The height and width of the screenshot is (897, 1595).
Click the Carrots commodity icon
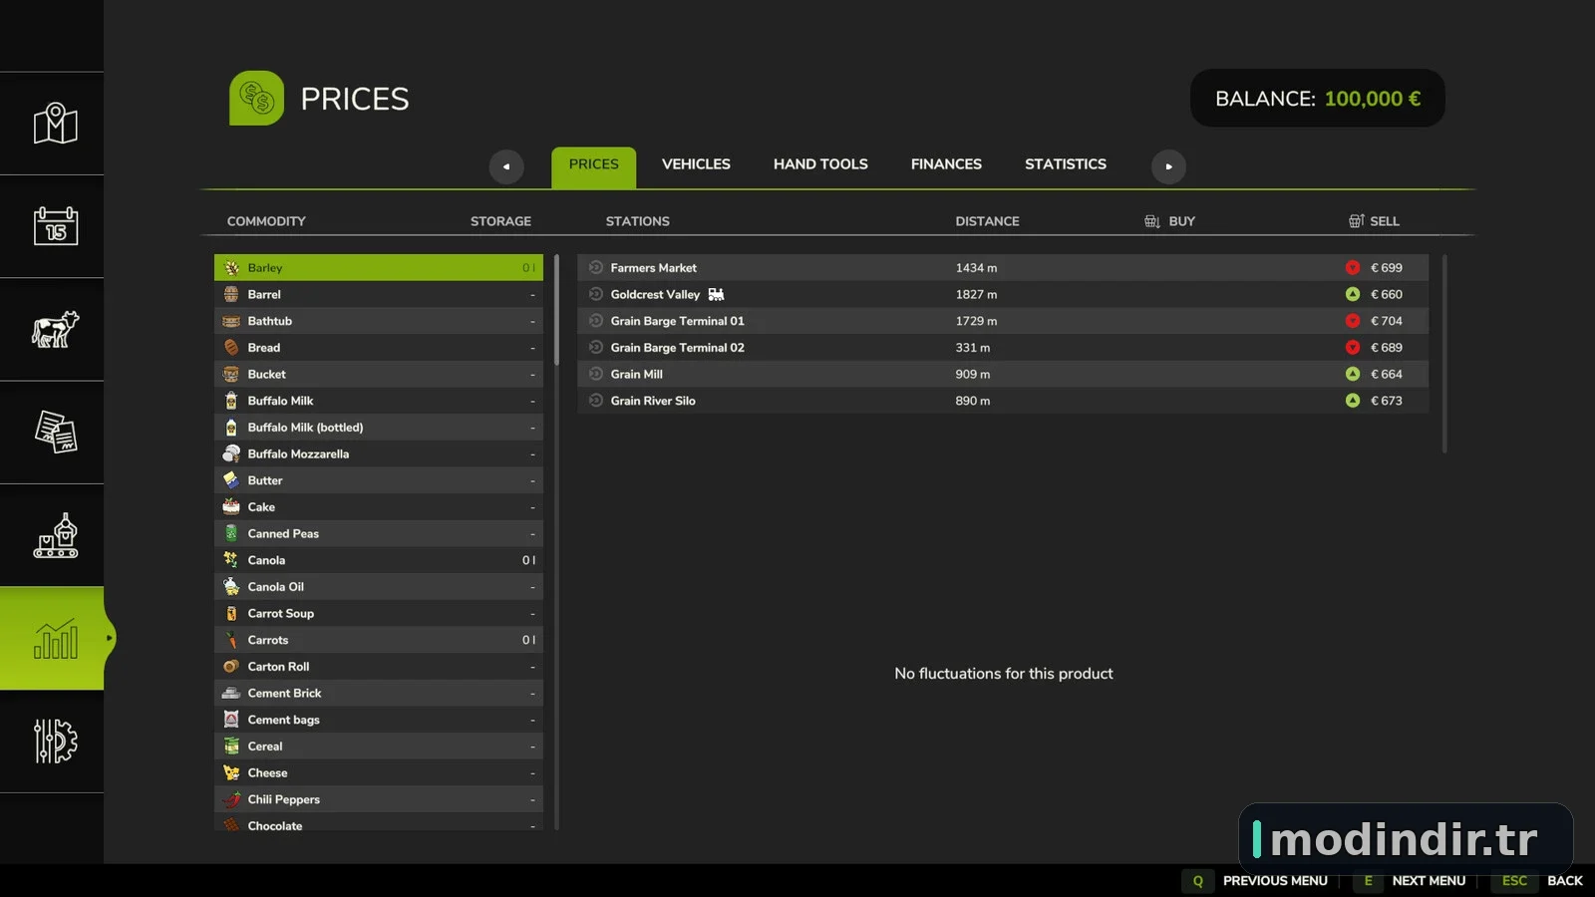(231, 640)
